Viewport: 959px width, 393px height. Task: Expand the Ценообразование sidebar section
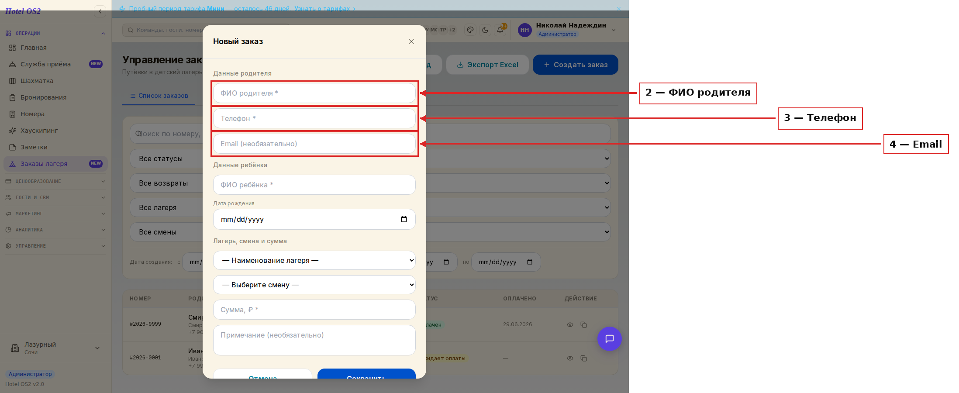tap(55, 181)
